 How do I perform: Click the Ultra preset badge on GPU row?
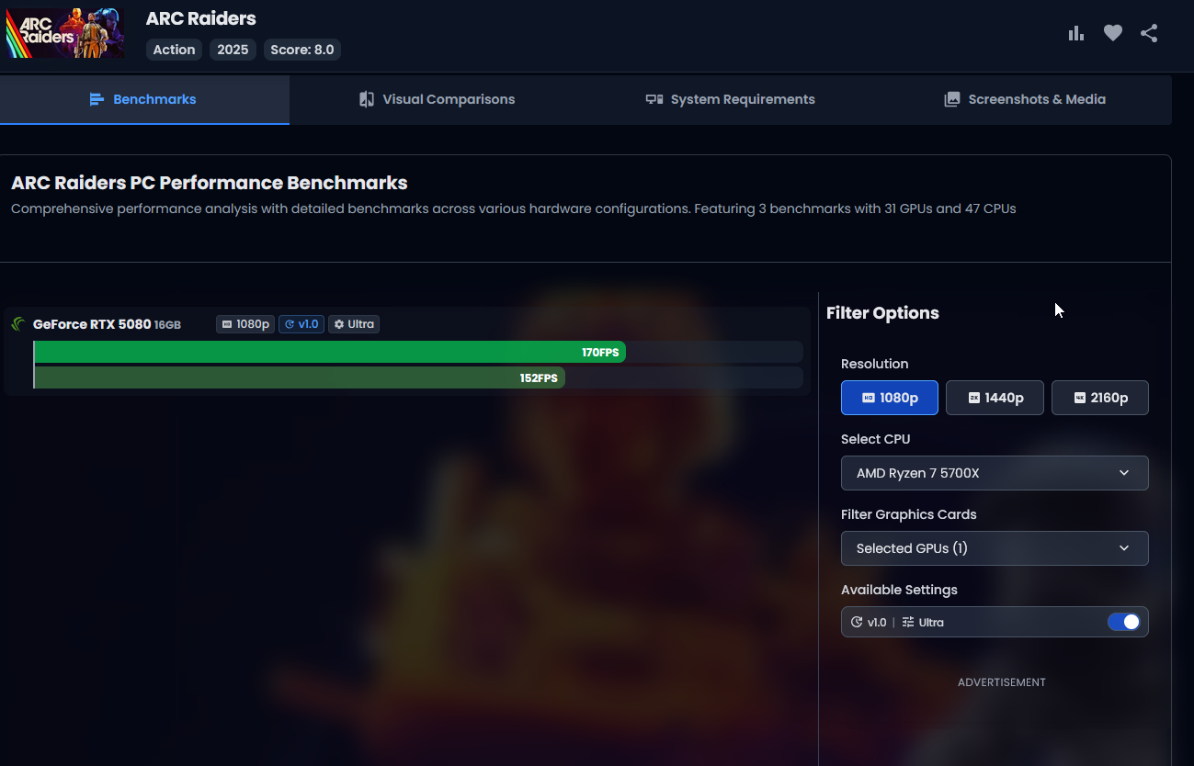click(x=354, y=324)
